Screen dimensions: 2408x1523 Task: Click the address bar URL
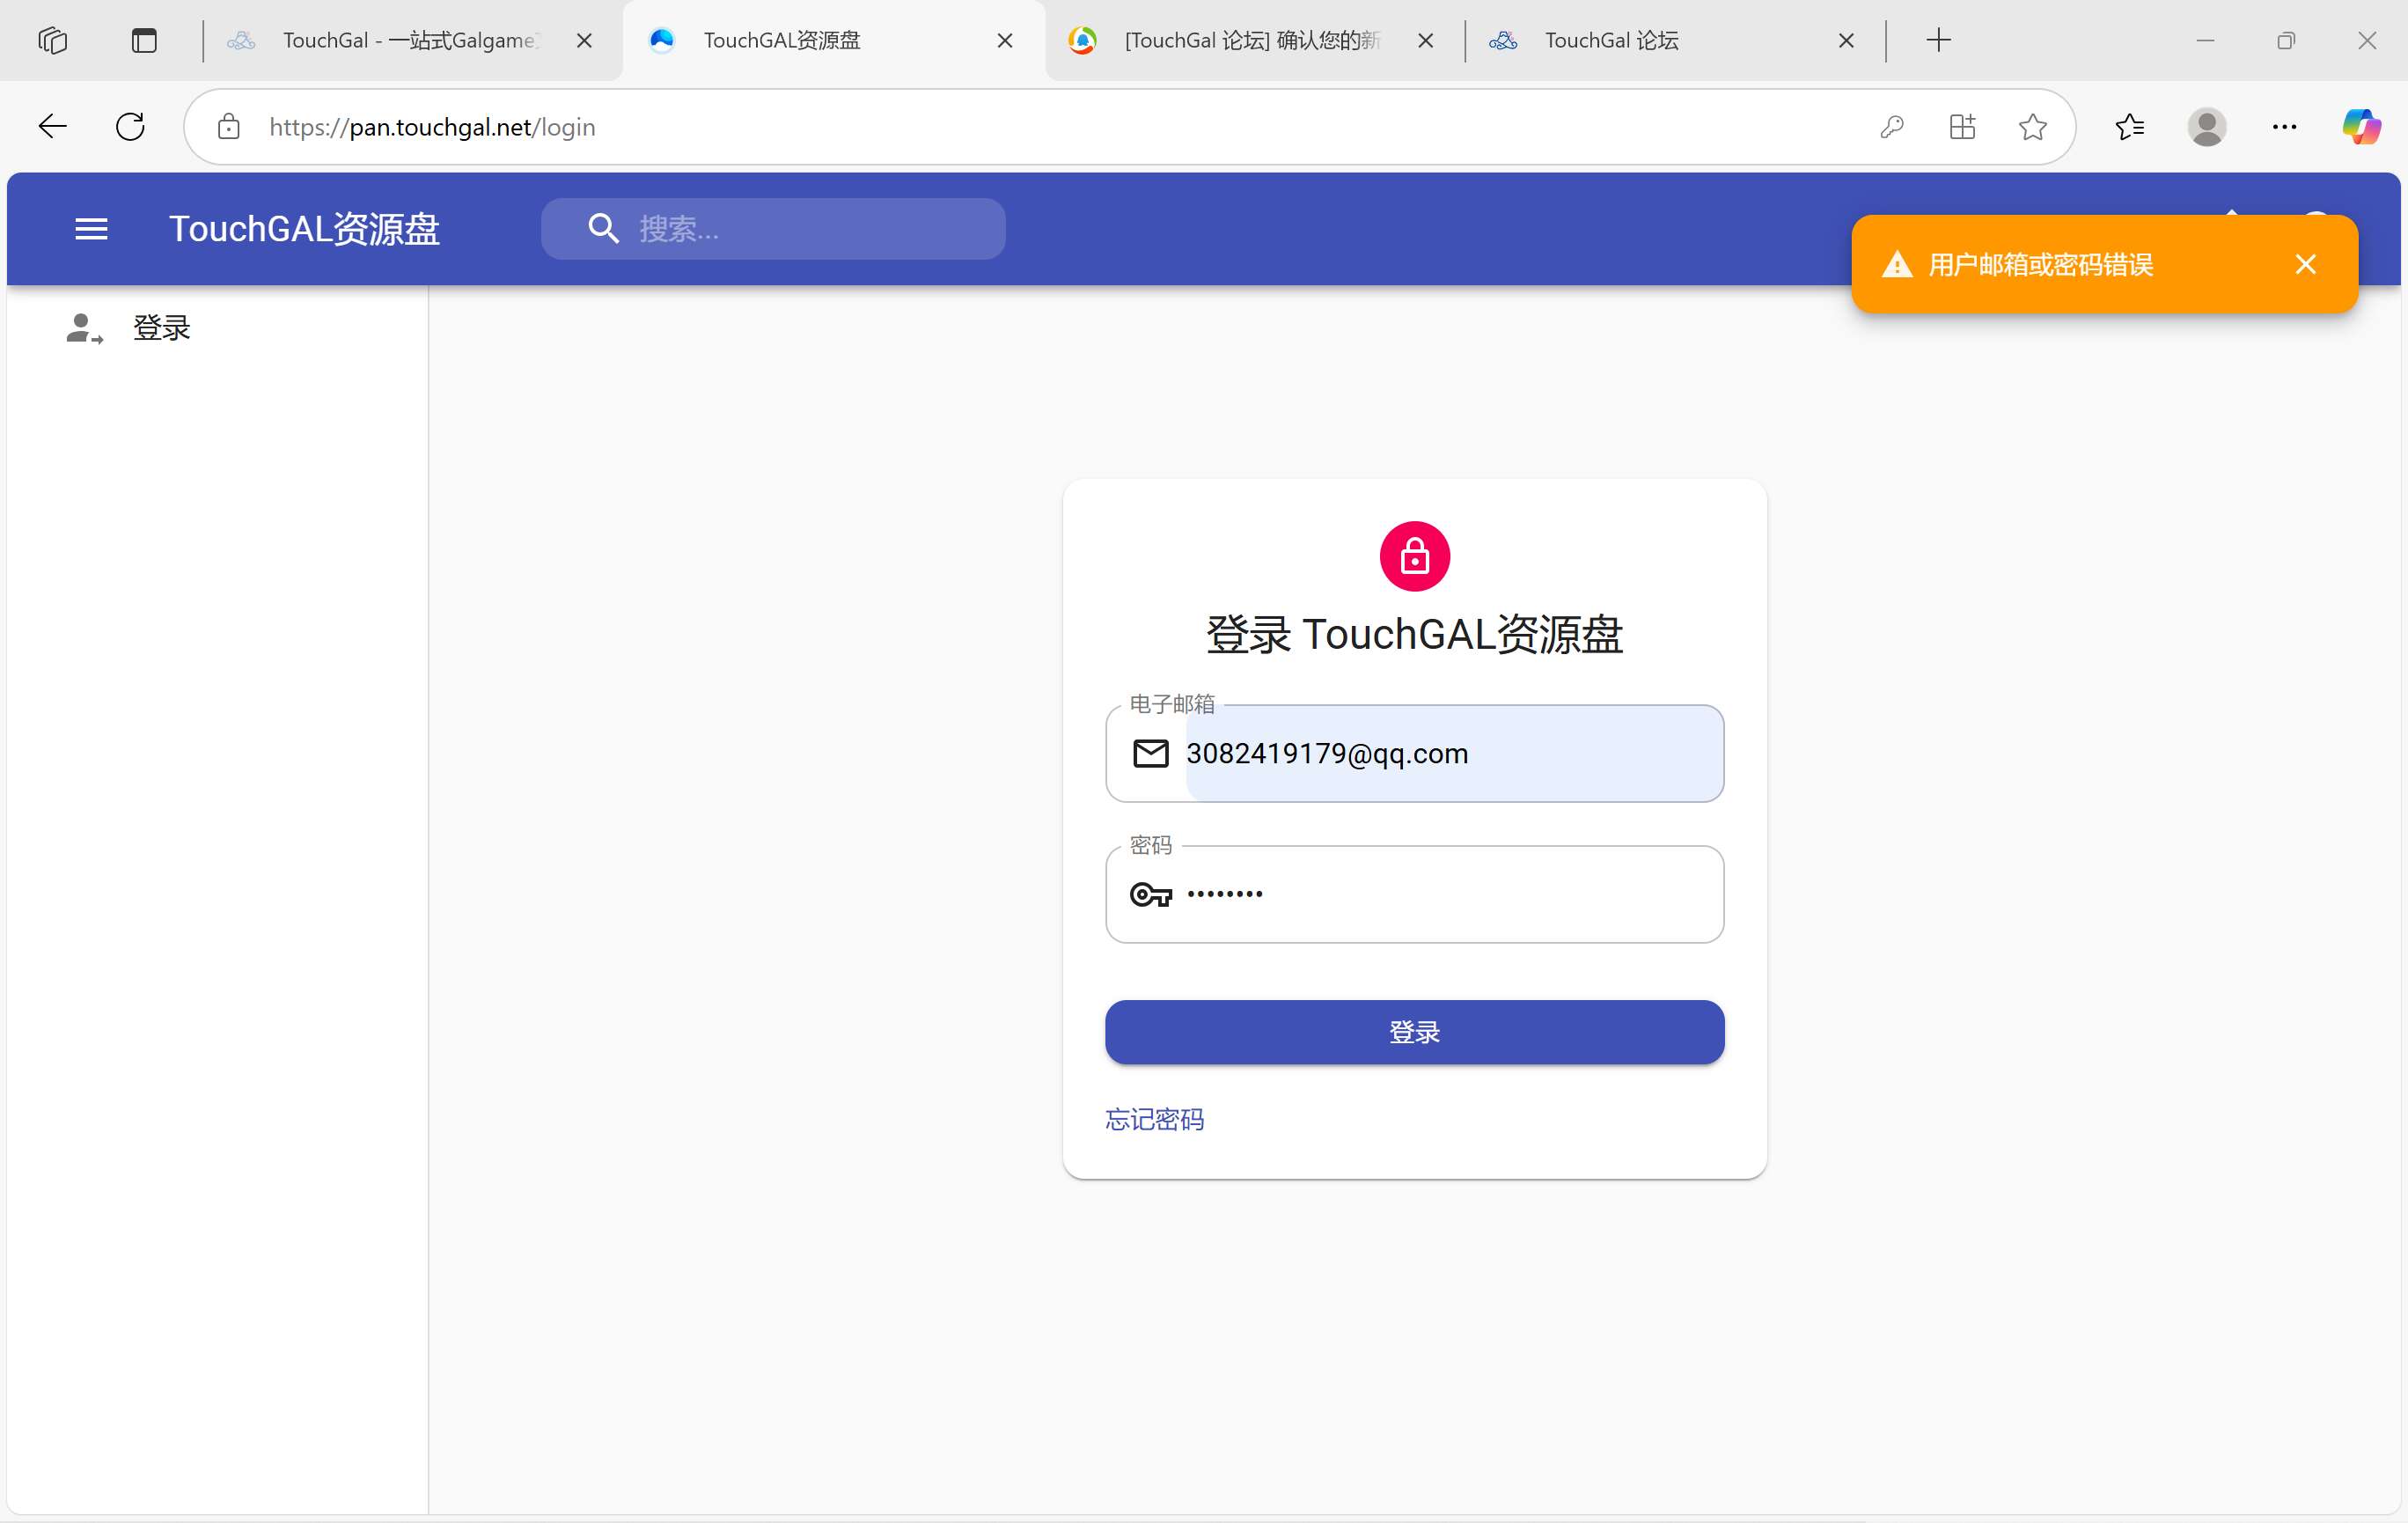[x=432, y=127]
